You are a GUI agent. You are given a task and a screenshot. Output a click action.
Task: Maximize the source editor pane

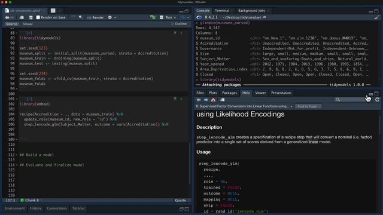click(x=187, y=11)
